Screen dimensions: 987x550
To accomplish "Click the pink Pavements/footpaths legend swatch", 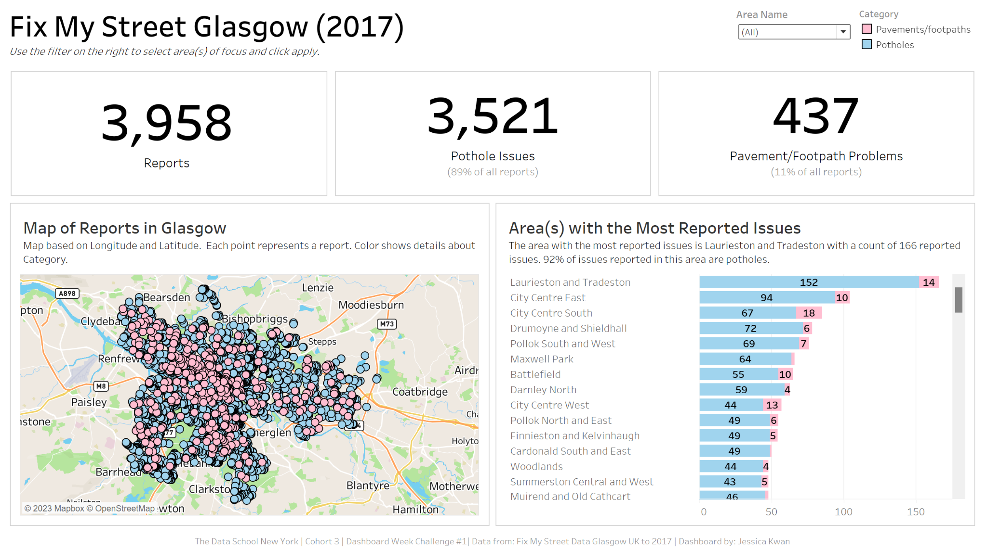I will coord(867,29).
